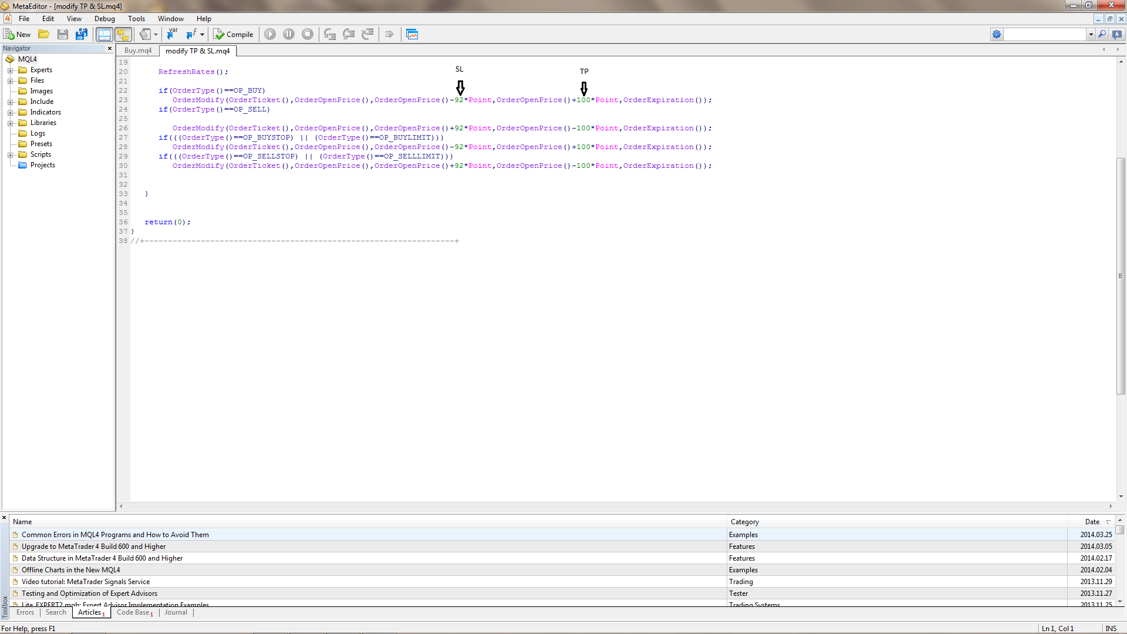
Task: Click the search magnifier icon
Action: click(1102, 35)
